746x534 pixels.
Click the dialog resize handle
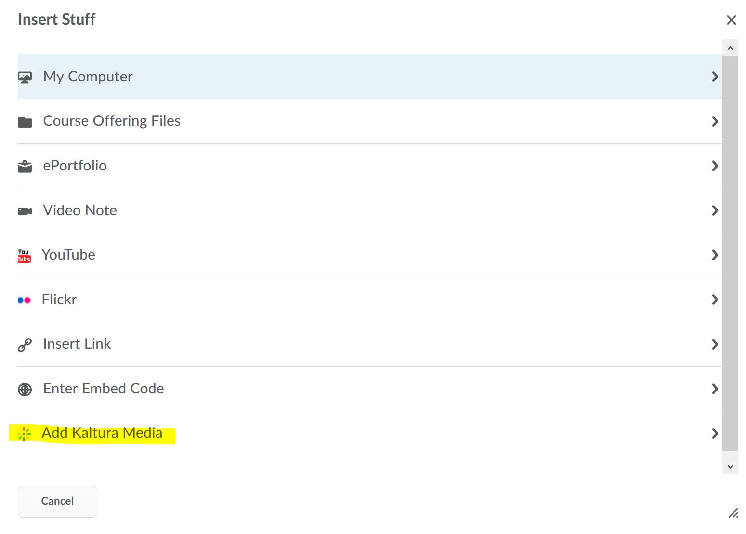(733, 513)
